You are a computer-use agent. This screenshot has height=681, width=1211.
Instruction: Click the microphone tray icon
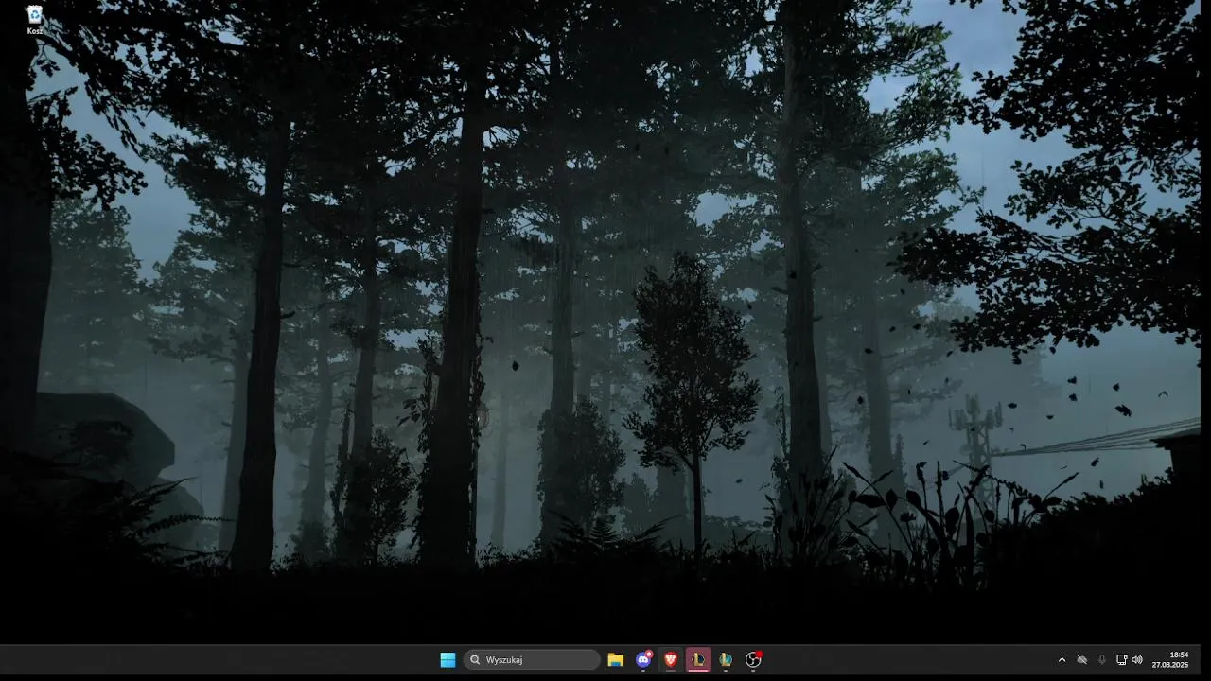1102,660
